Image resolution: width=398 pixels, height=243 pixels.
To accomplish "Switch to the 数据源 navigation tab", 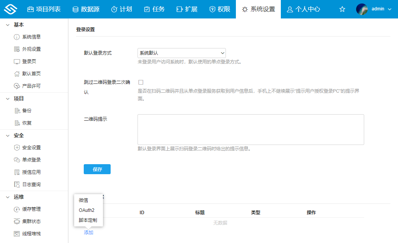I will point(85,9).
